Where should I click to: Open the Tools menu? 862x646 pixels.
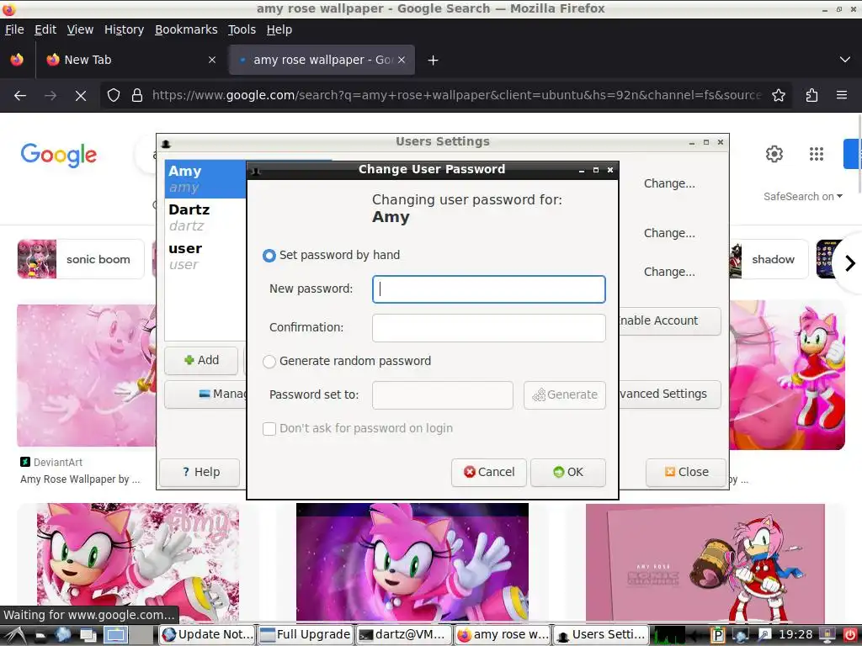click(x=242, y=29)
